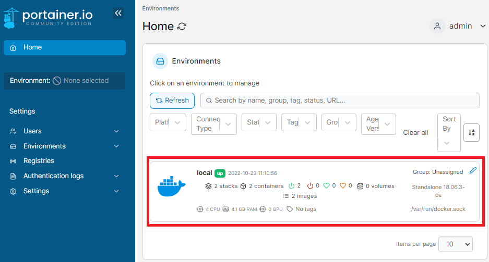The width and height of the screenshot is (489, 262).
Task: Click the Portainer.io logo
Action: tap(48, 18)
